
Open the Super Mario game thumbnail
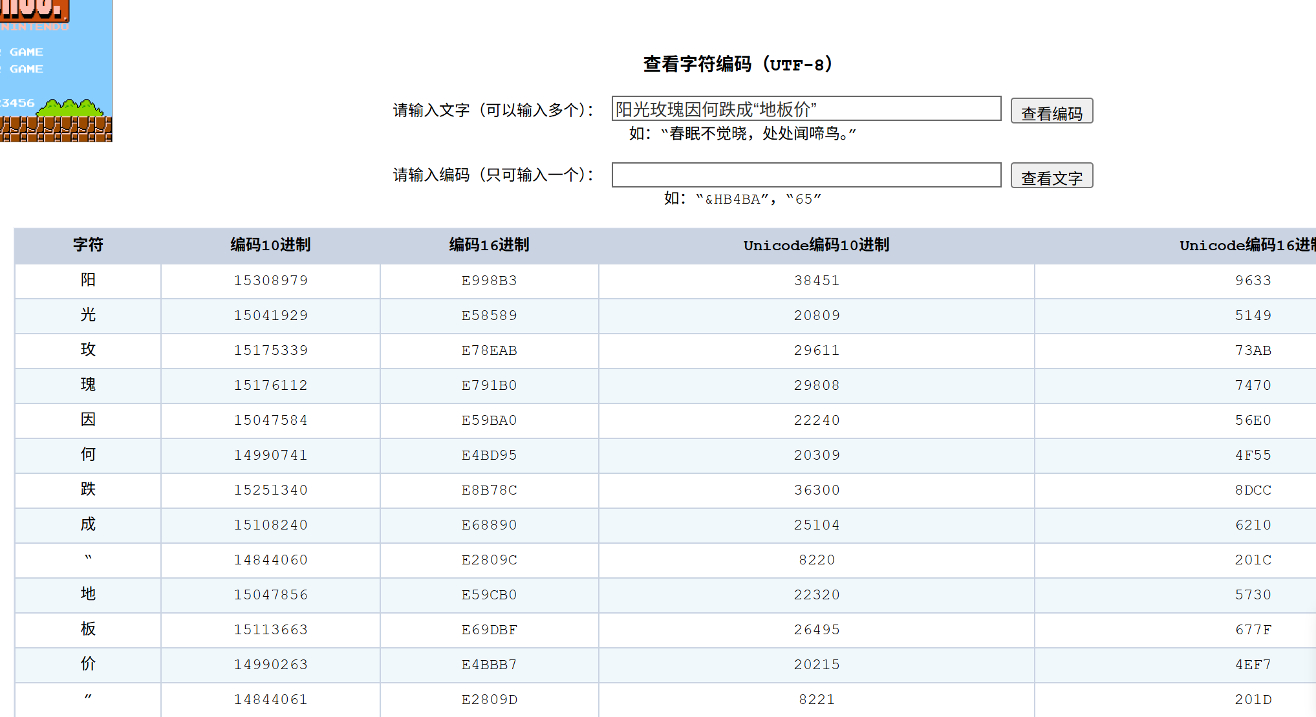56,70
